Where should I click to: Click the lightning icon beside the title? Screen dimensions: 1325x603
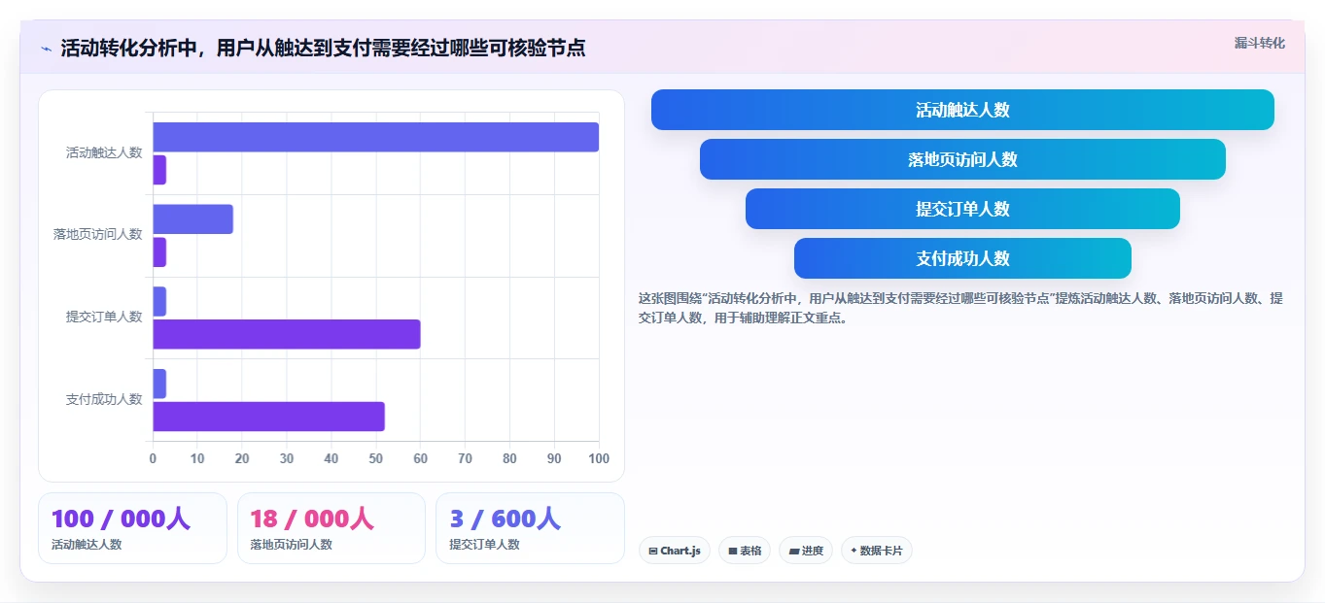tap(47, 49)
